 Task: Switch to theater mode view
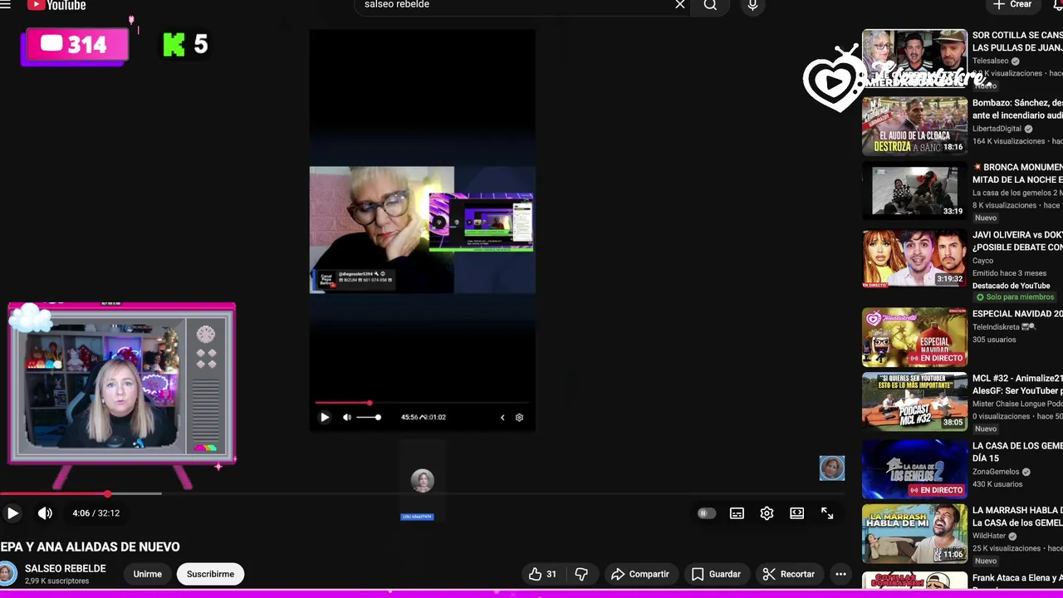(x=796, y=513)
